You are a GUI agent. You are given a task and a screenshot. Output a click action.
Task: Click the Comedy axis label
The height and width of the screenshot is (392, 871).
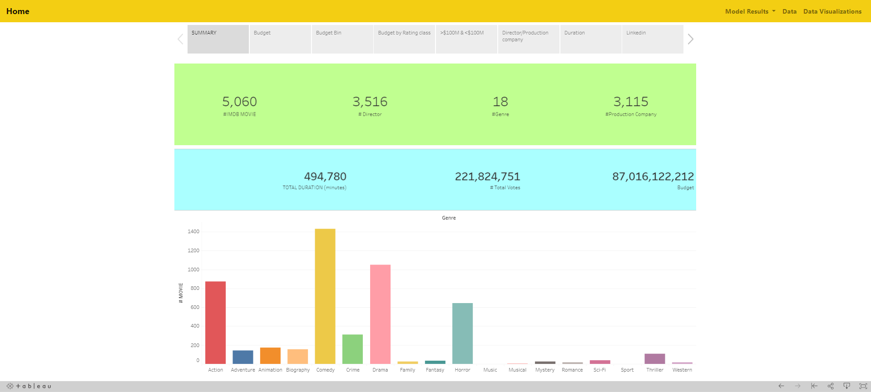tap(325, 370)
